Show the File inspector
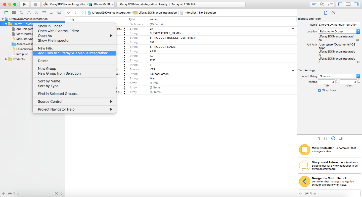The image size is (362, 197). 326,13
